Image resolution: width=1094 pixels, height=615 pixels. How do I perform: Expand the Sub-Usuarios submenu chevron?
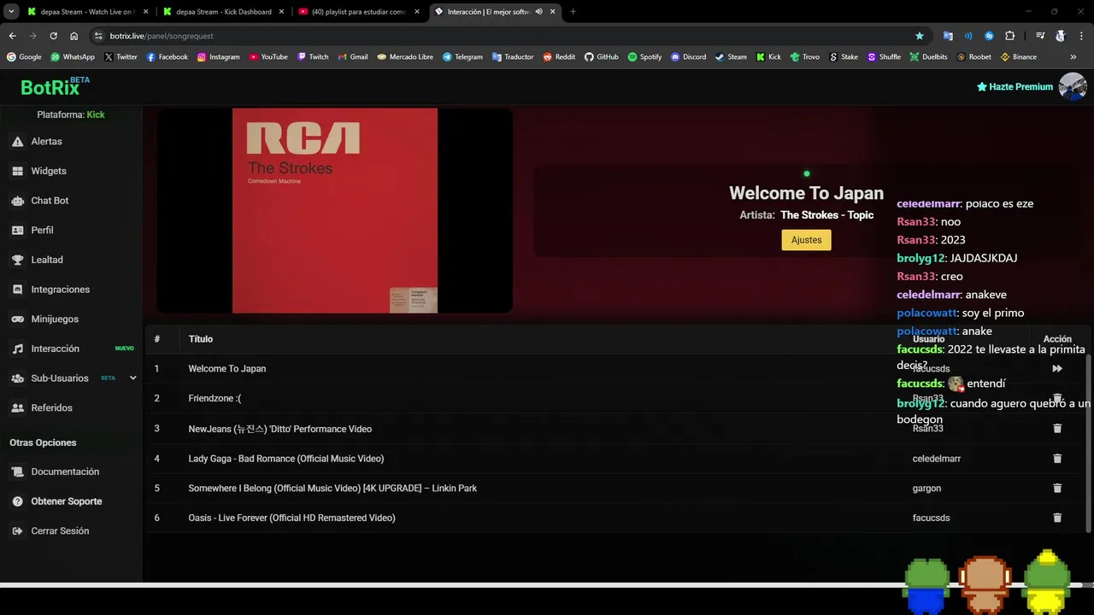(132, 378)
